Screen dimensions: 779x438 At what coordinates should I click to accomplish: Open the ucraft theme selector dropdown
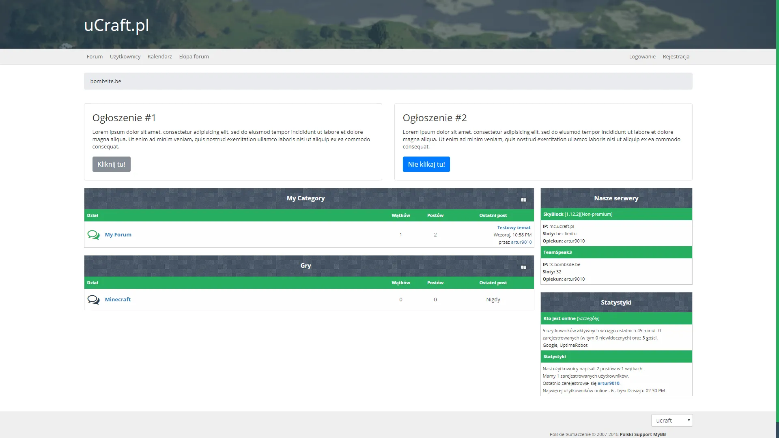coord(671,421)
